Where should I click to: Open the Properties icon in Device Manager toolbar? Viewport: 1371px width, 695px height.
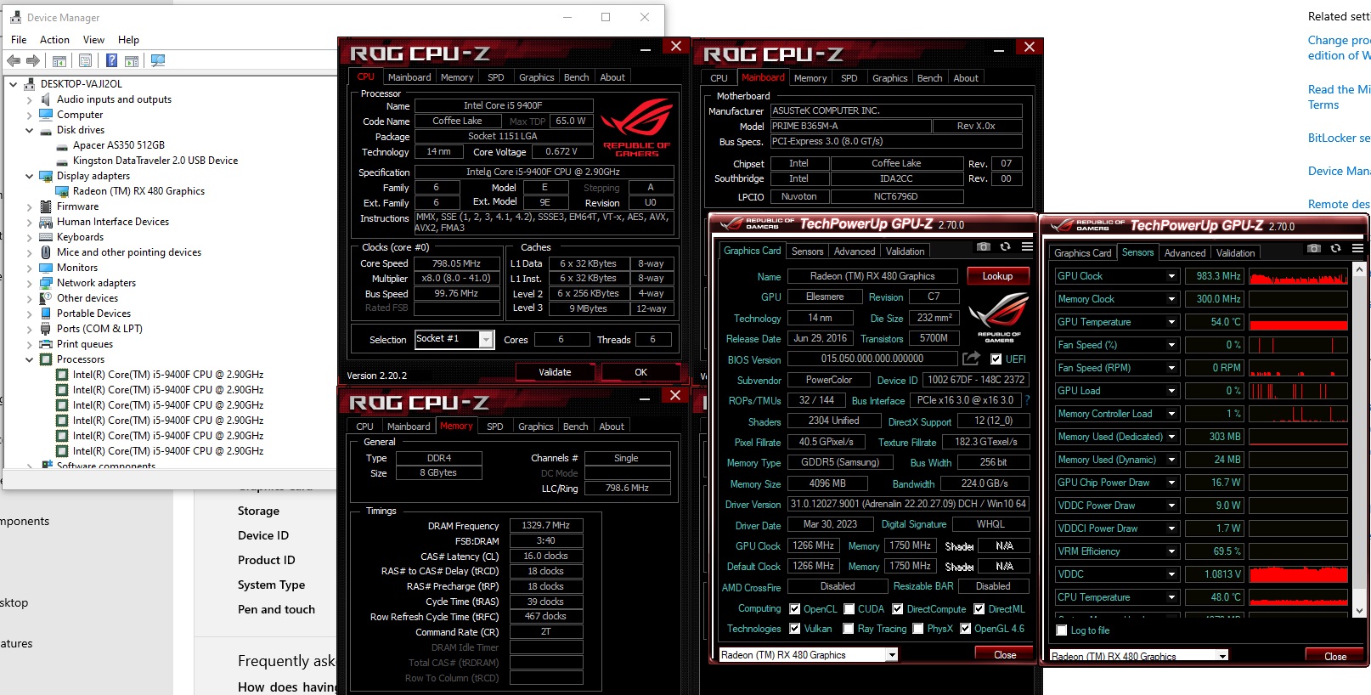[85, 60]
